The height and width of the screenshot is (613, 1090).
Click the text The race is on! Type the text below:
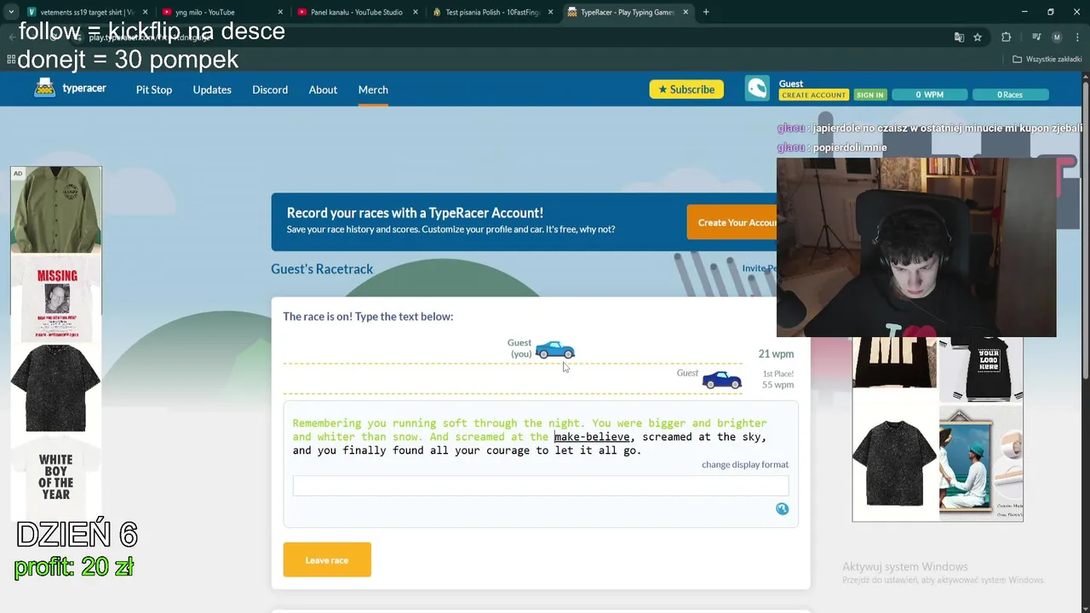click(368, 317)
